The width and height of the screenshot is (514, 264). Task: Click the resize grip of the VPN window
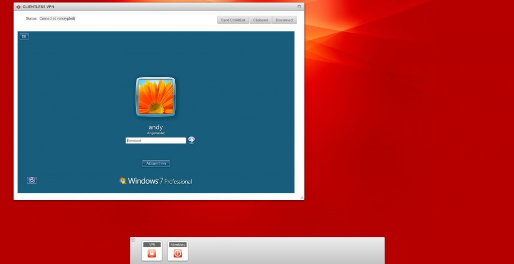[x=302, y=197]
